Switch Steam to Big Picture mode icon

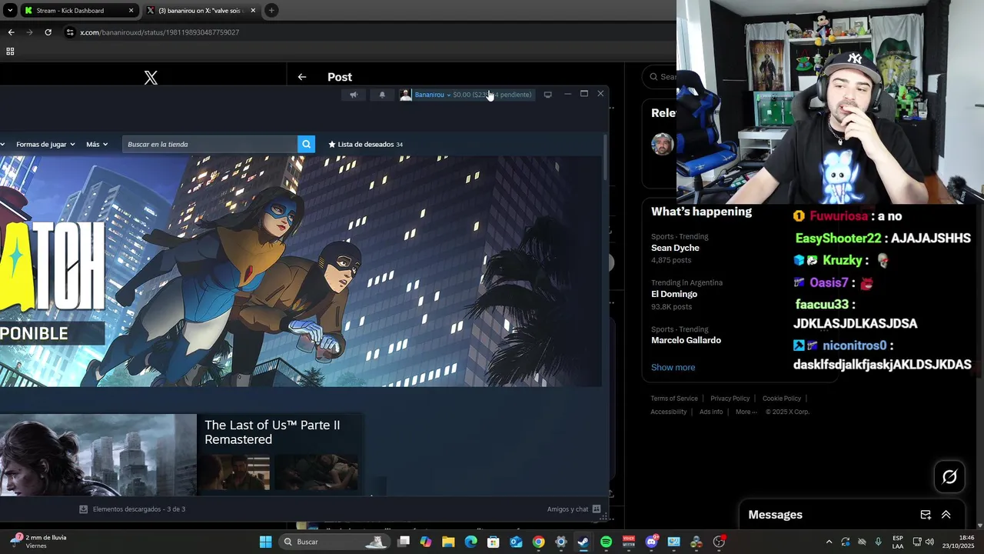(x=547, y=95)
